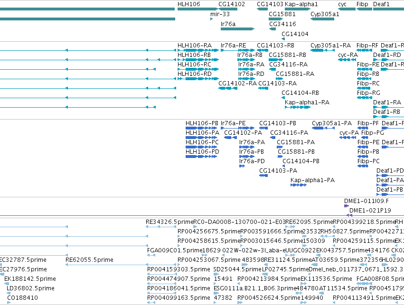Open the cyc-PA protein label
The width and height of the screenshot is (404, 305).
click(x=349, y=133)
